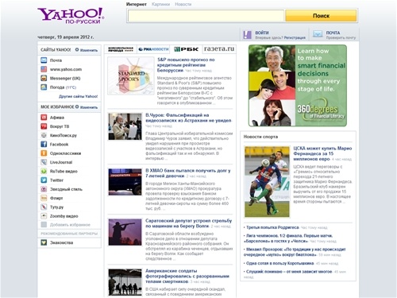Click the www.yahoo.com flag icon
Image resolution: width=397 pixels, height=298 pixels.
click(x=44, y=69)
